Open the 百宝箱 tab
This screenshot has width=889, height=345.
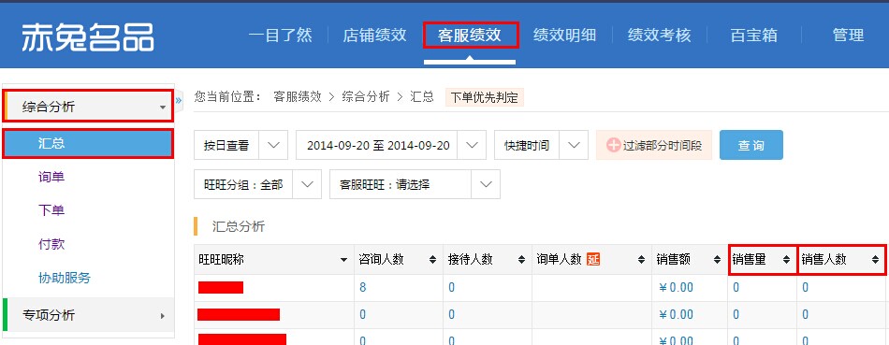tap(753, 36)
